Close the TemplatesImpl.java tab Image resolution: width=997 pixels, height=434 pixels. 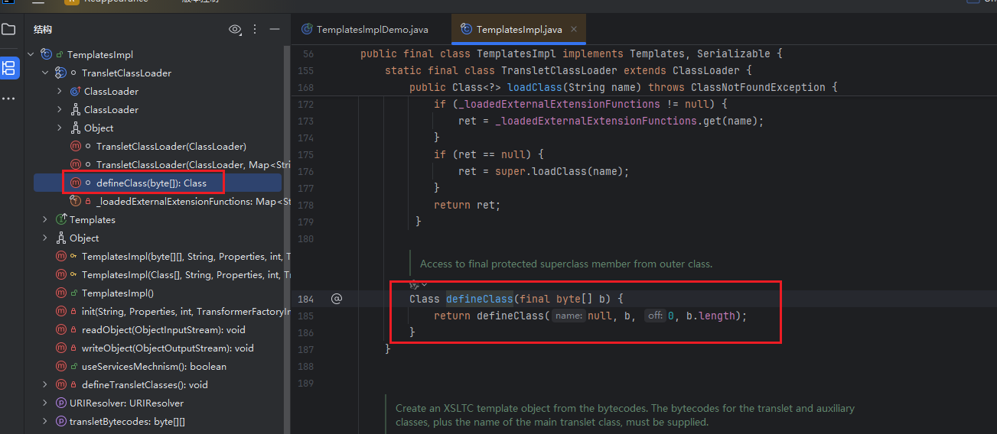coord(574,30)
